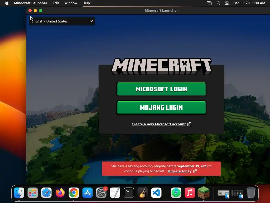This screenshot has width=270, height=203.
Task: Open the Help menu
Action: point(86,3)
